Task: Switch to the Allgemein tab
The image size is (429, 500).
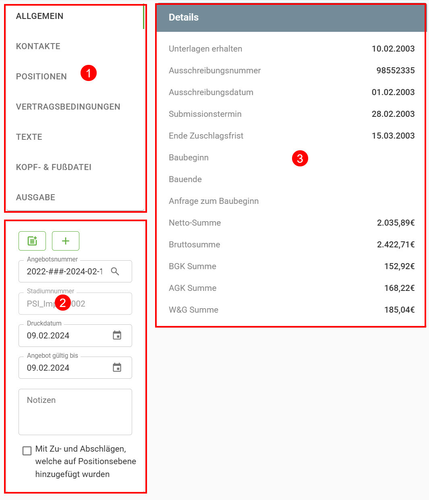Action: (39, 16)
